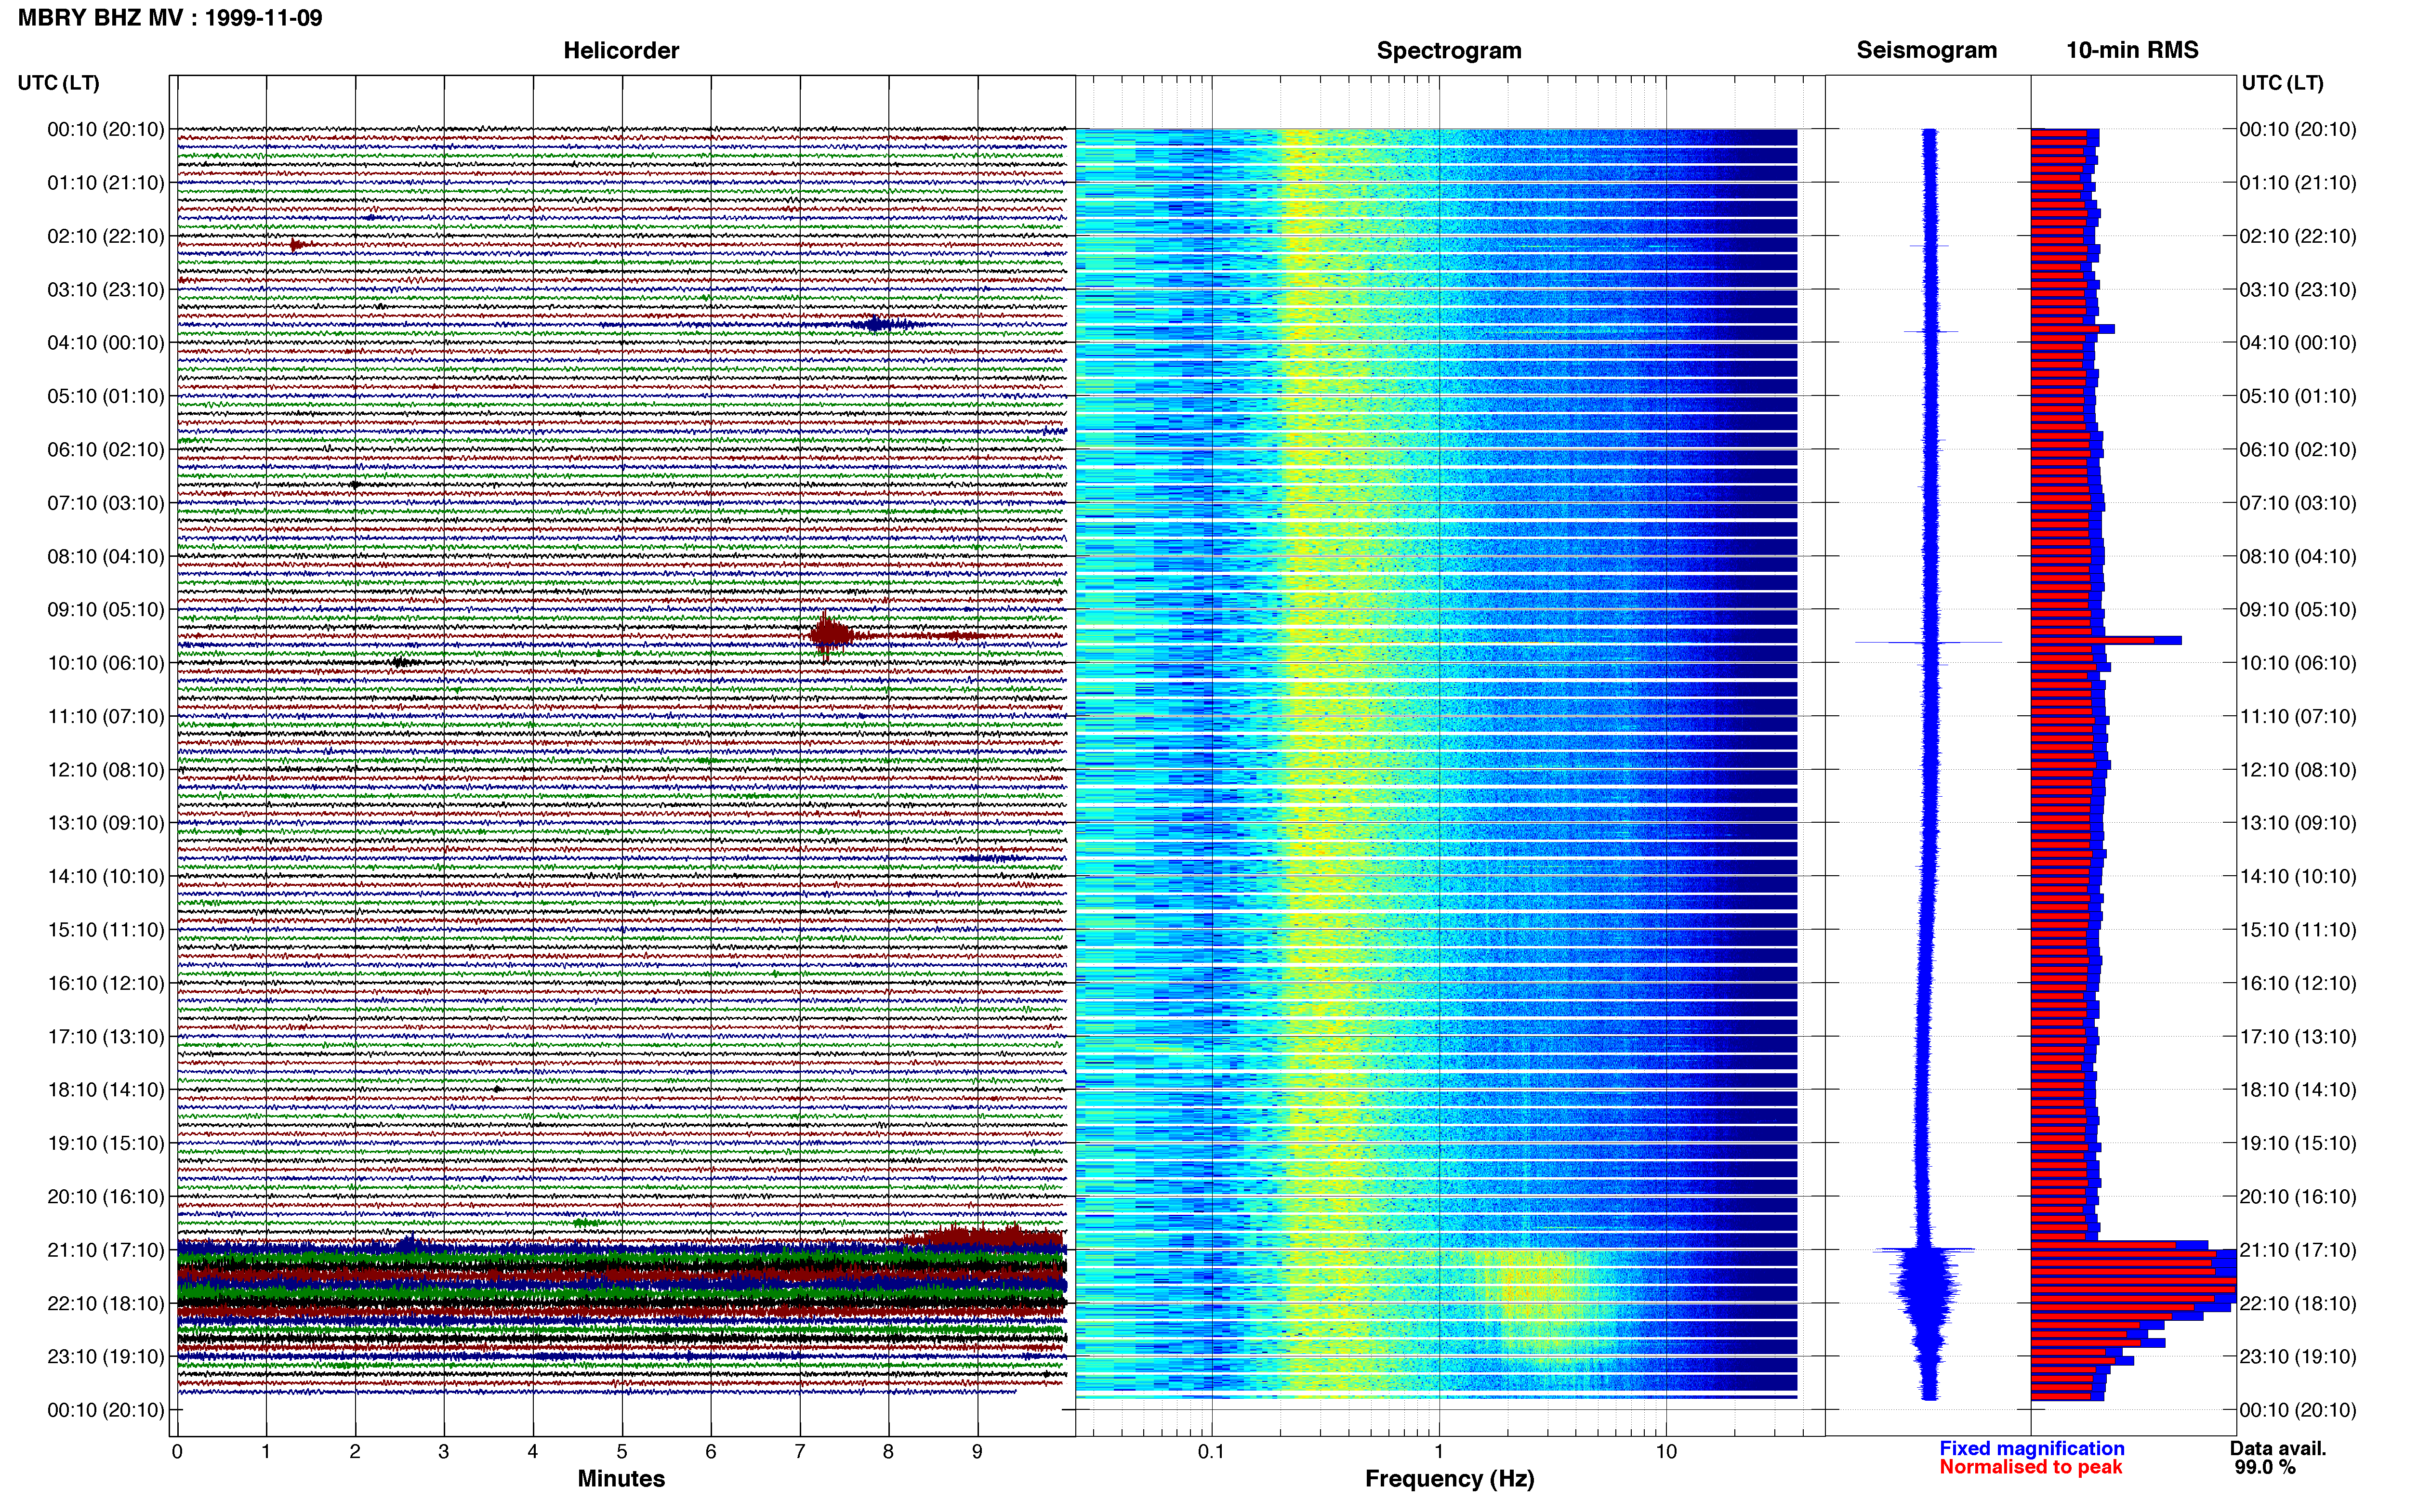This screenshot has width=2418, height=1512.
Task: Click the '5' tick on the Minutes axis
Action: coord(622,1451)
